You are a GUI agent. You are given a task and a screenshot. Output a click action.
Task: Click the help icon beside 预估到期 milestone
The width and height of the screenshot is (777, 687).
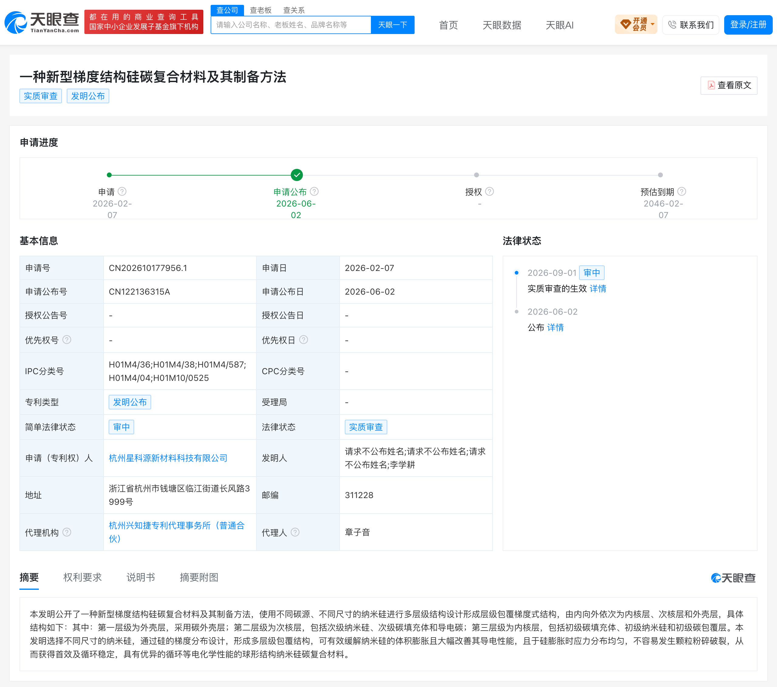682,191
